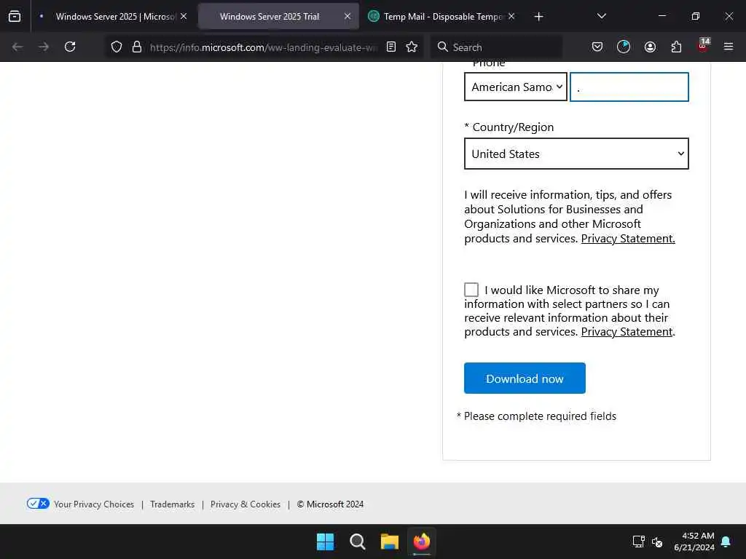This screenshot has width=746, height=559.
Task: Switch to Windows Server 2025 Trial tab
Action: point(278,16)
